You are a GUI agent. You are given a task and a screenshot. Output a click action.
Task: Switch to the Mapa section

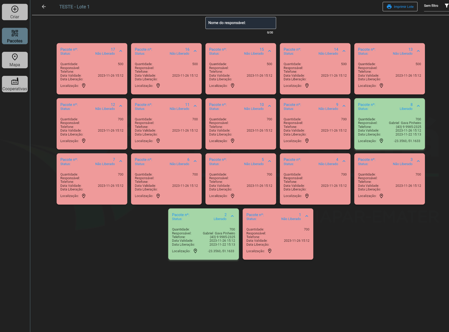[x=15, y=60]
